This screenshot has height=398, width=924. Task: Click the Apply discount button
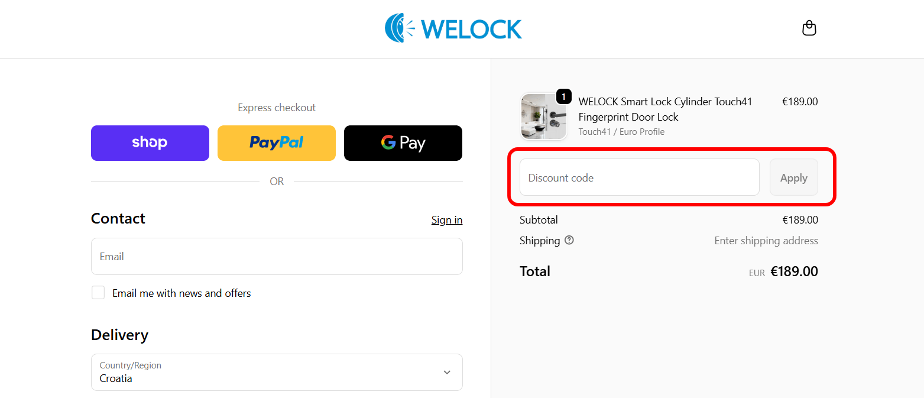pos(793,177)
